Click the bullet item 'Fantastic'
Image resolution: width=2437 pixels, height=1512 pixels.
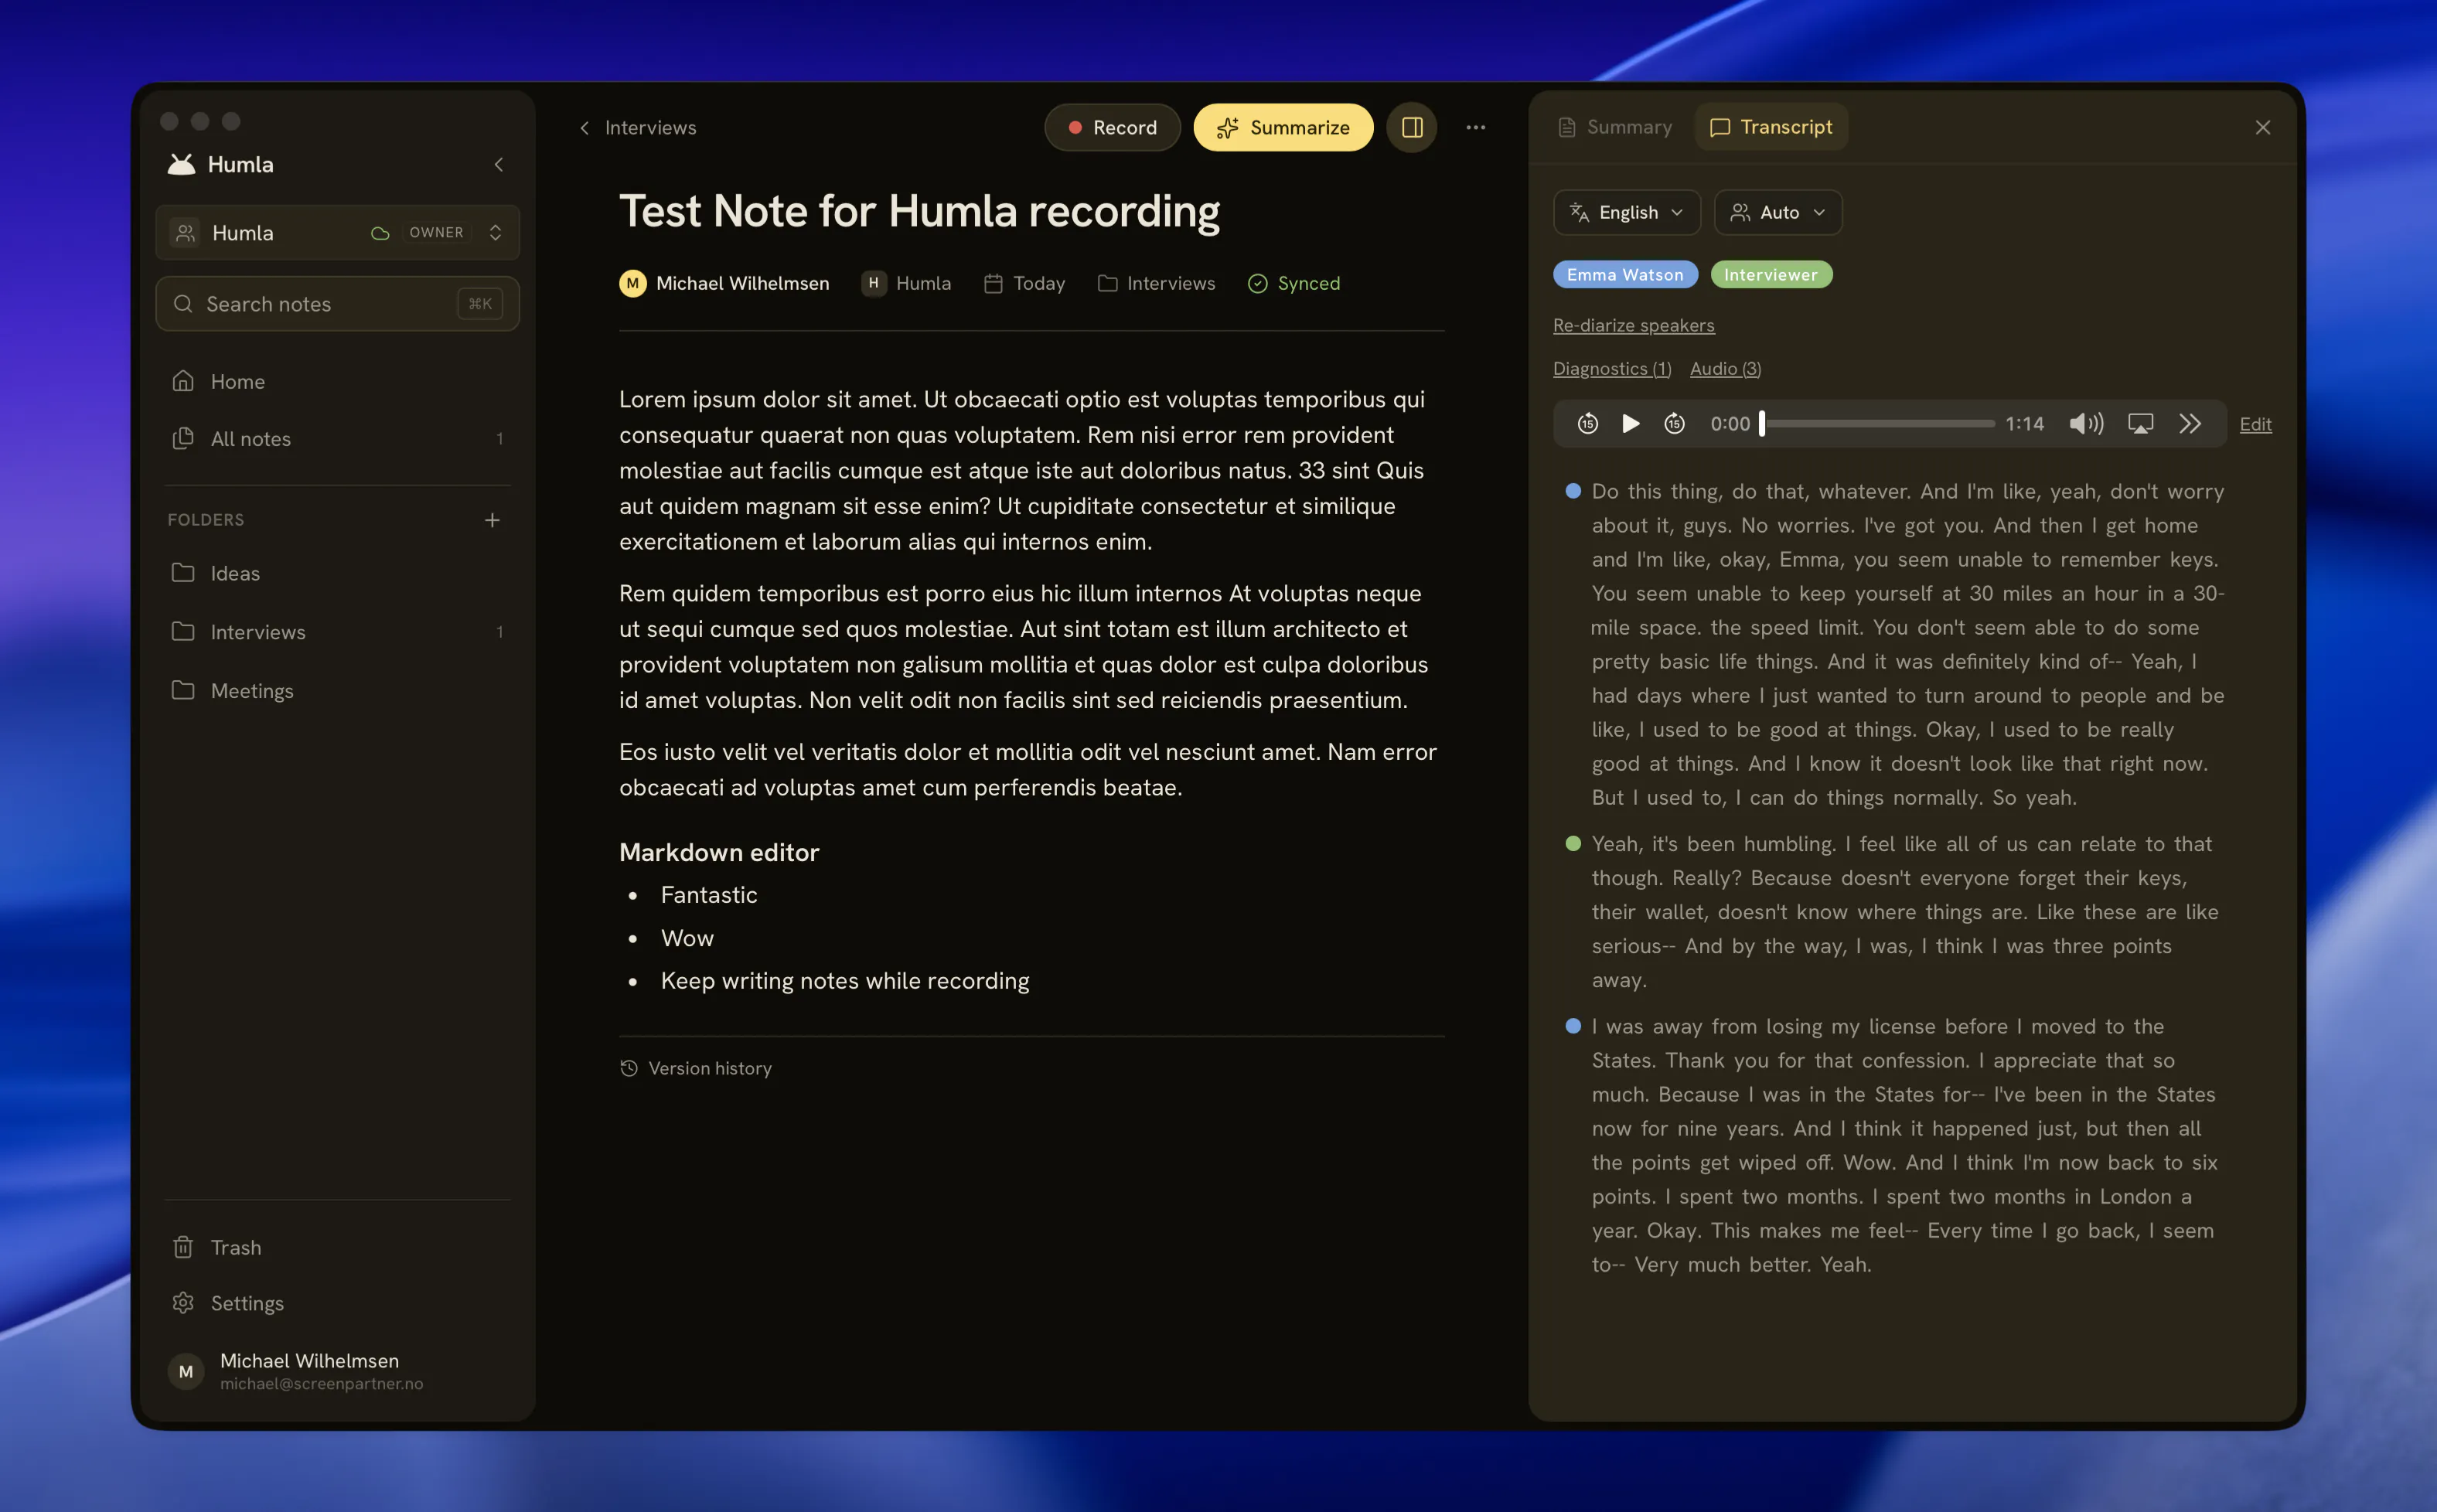pyautogui.click(x=709, y=894)
